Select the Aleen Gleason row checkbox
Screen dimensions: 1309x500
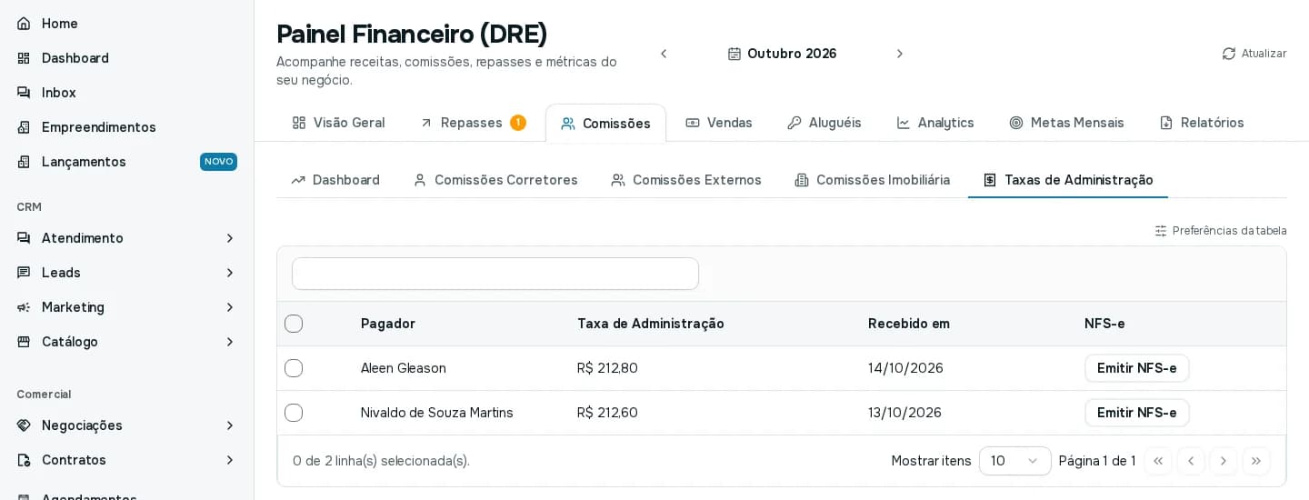294,368
